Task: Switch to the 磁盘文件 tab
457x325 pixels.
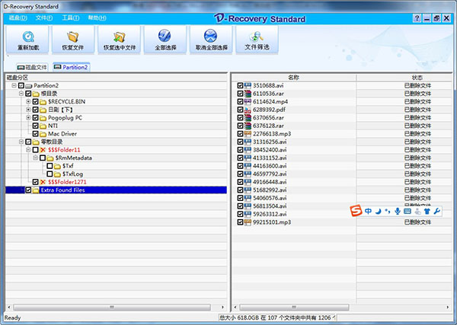Action: tap(32, 67)
